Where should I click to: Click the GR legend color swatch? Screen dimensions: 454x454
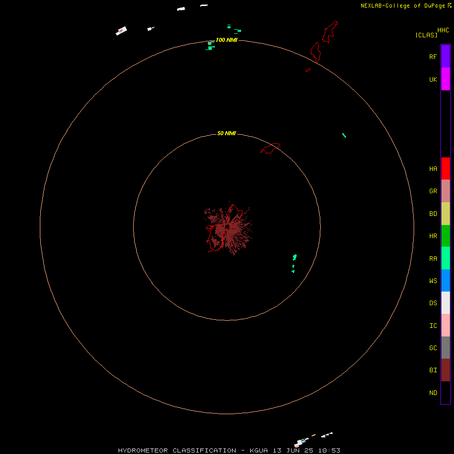click(445, 191)
